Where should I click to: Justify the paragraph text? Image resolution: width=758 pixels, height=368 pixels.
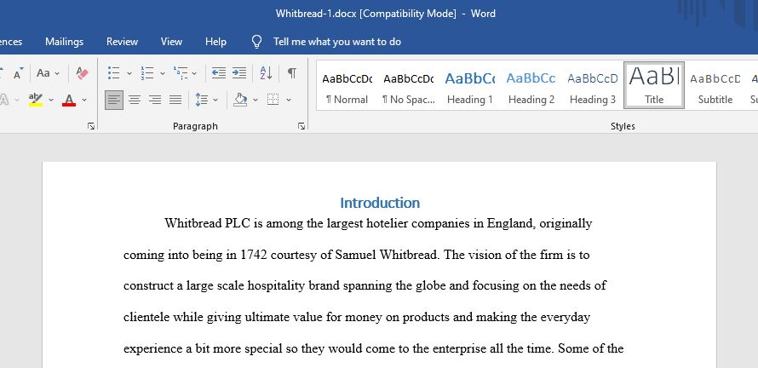[175, 101]
